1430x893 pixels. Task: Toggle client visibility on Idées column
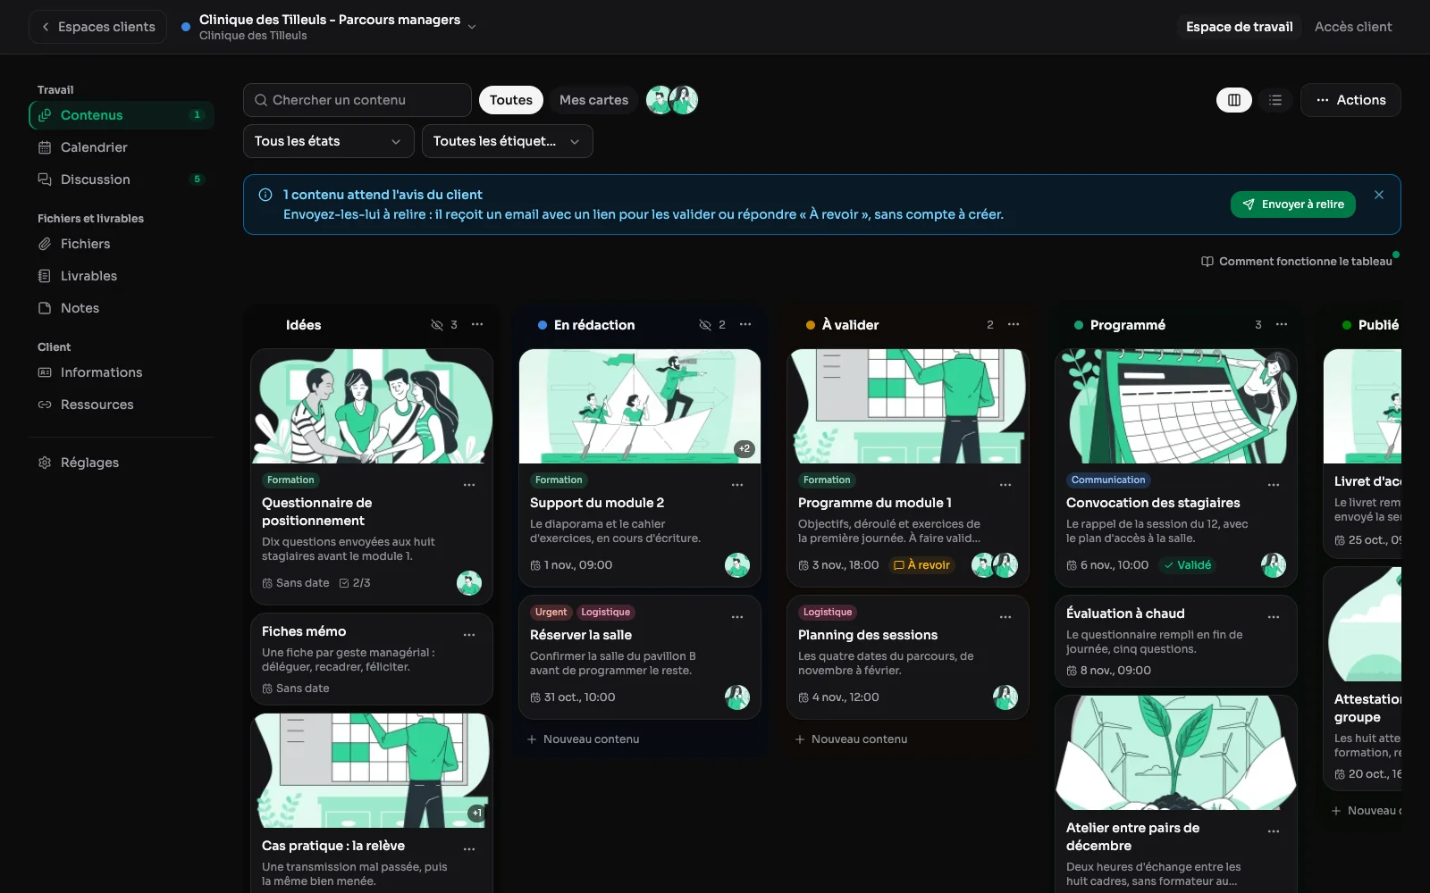pos(437,325)
